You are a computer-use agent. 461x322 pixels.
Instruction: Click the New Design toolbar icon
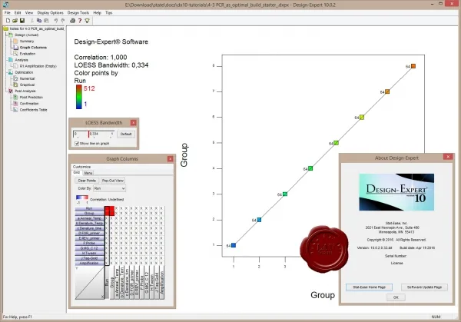(8, 21)
